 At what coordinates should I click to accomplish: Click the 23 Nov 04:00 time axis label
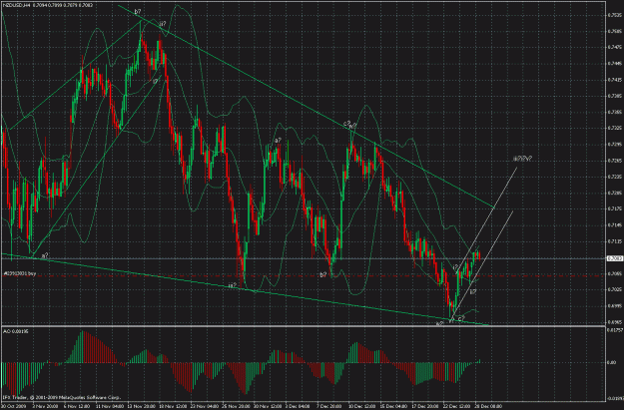pyautogui.click(x=205, y=406)
